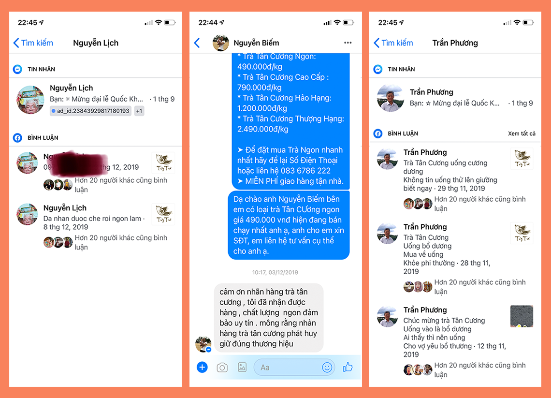Open Nguyễn Lịch message conversation
This screenshot has width=551, height=398.
pos(96,100)
